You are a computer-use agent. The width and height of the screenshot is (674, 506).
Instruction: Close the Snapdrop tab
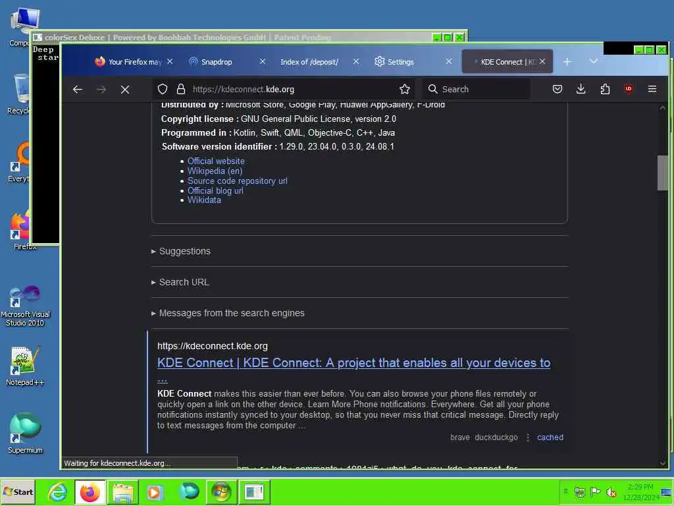pyautogui.click(x=263, y=61)
